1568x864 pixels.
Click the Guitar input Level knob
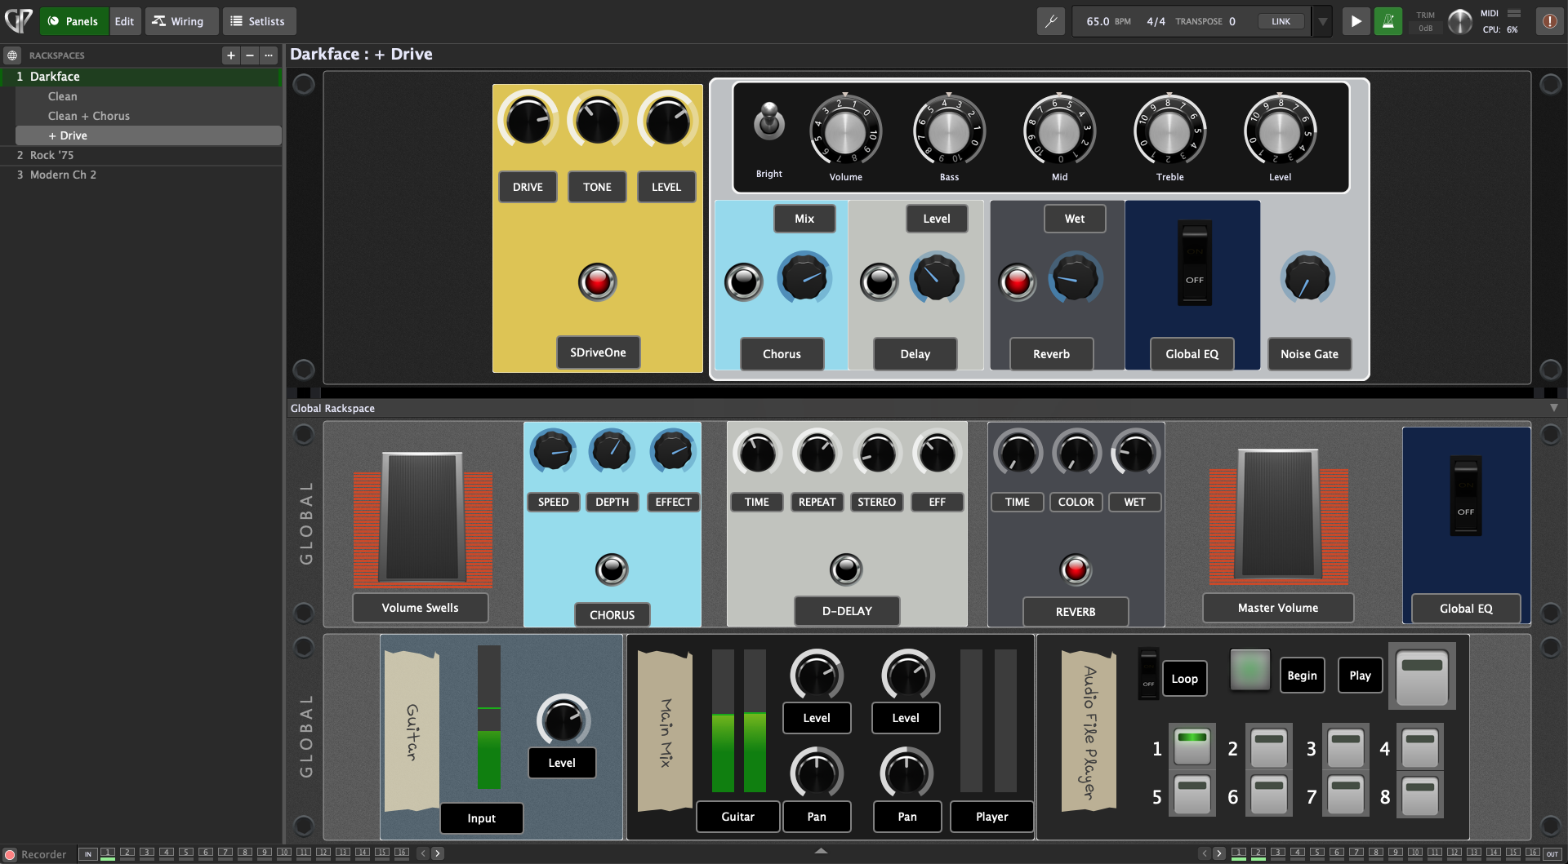click(x=563, y=720)
